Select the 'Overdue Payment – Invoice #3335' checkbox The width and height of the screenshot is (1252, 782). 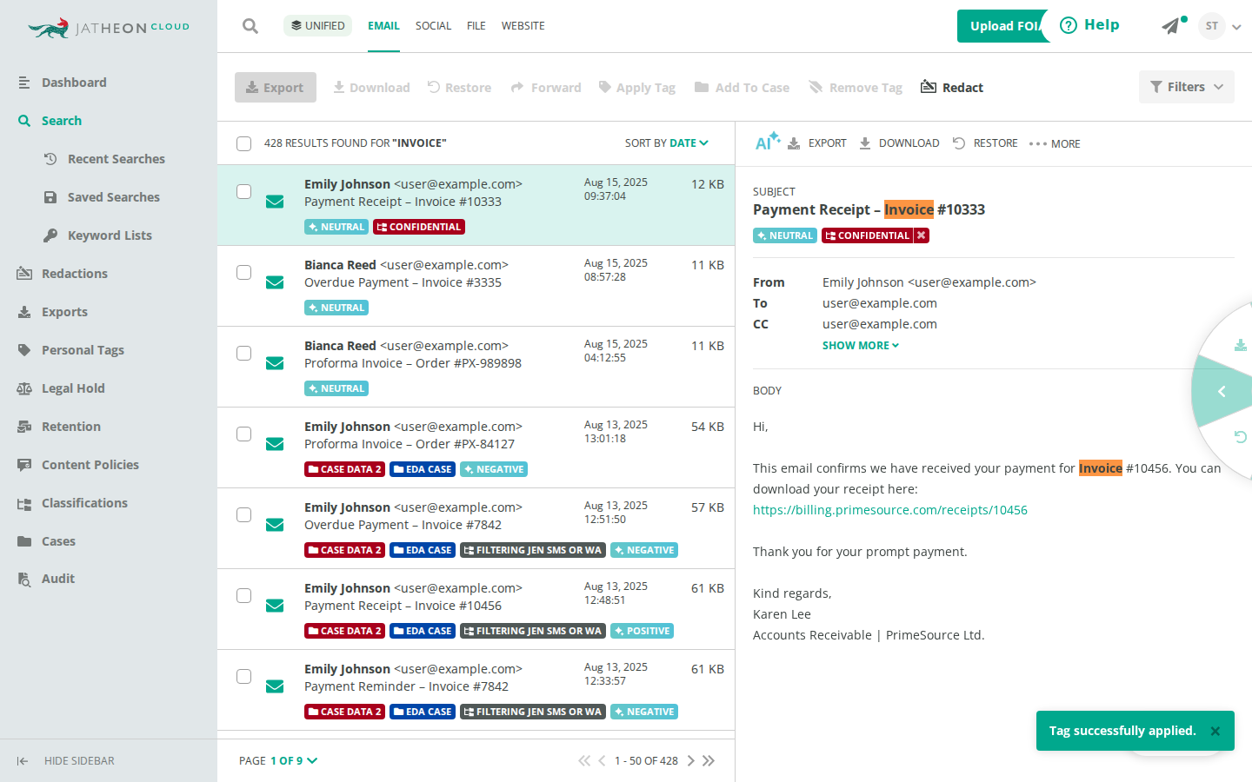pyautogui.click(x=244, y=272)
